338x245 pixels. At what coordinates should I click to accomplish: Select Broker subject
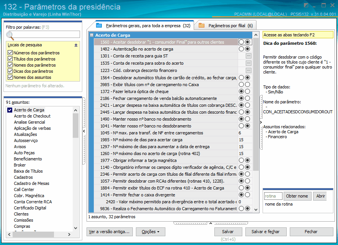pos(20,165)
